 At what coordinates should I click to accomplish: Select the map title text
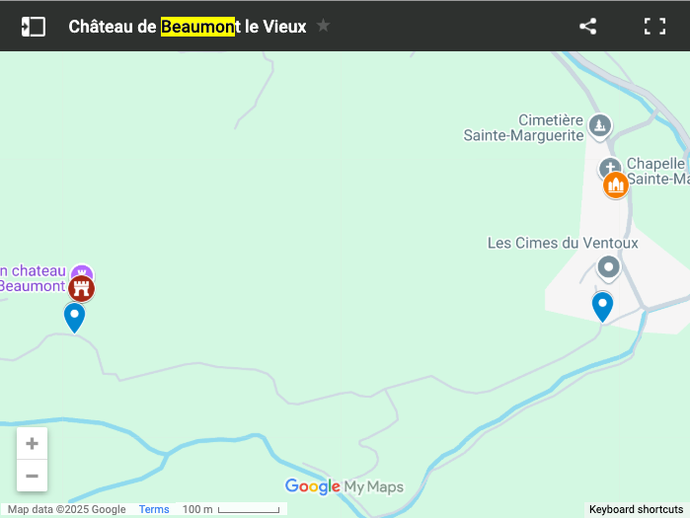coord(187,27)
